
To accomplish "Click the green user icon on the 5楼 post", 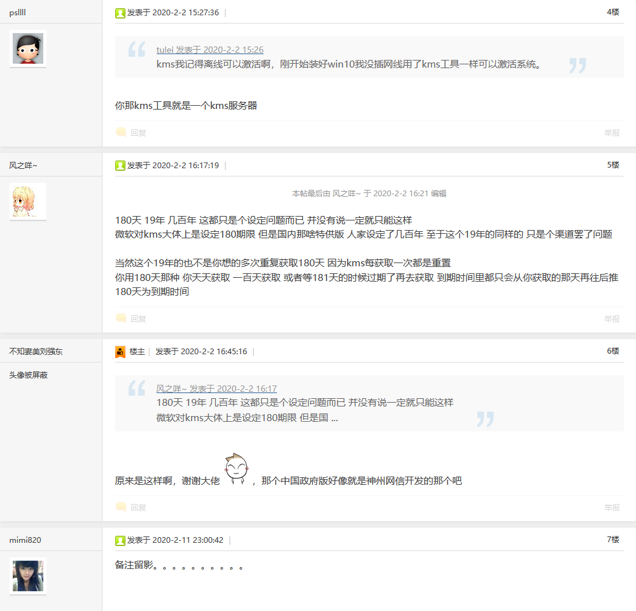I will pos(120,166).
